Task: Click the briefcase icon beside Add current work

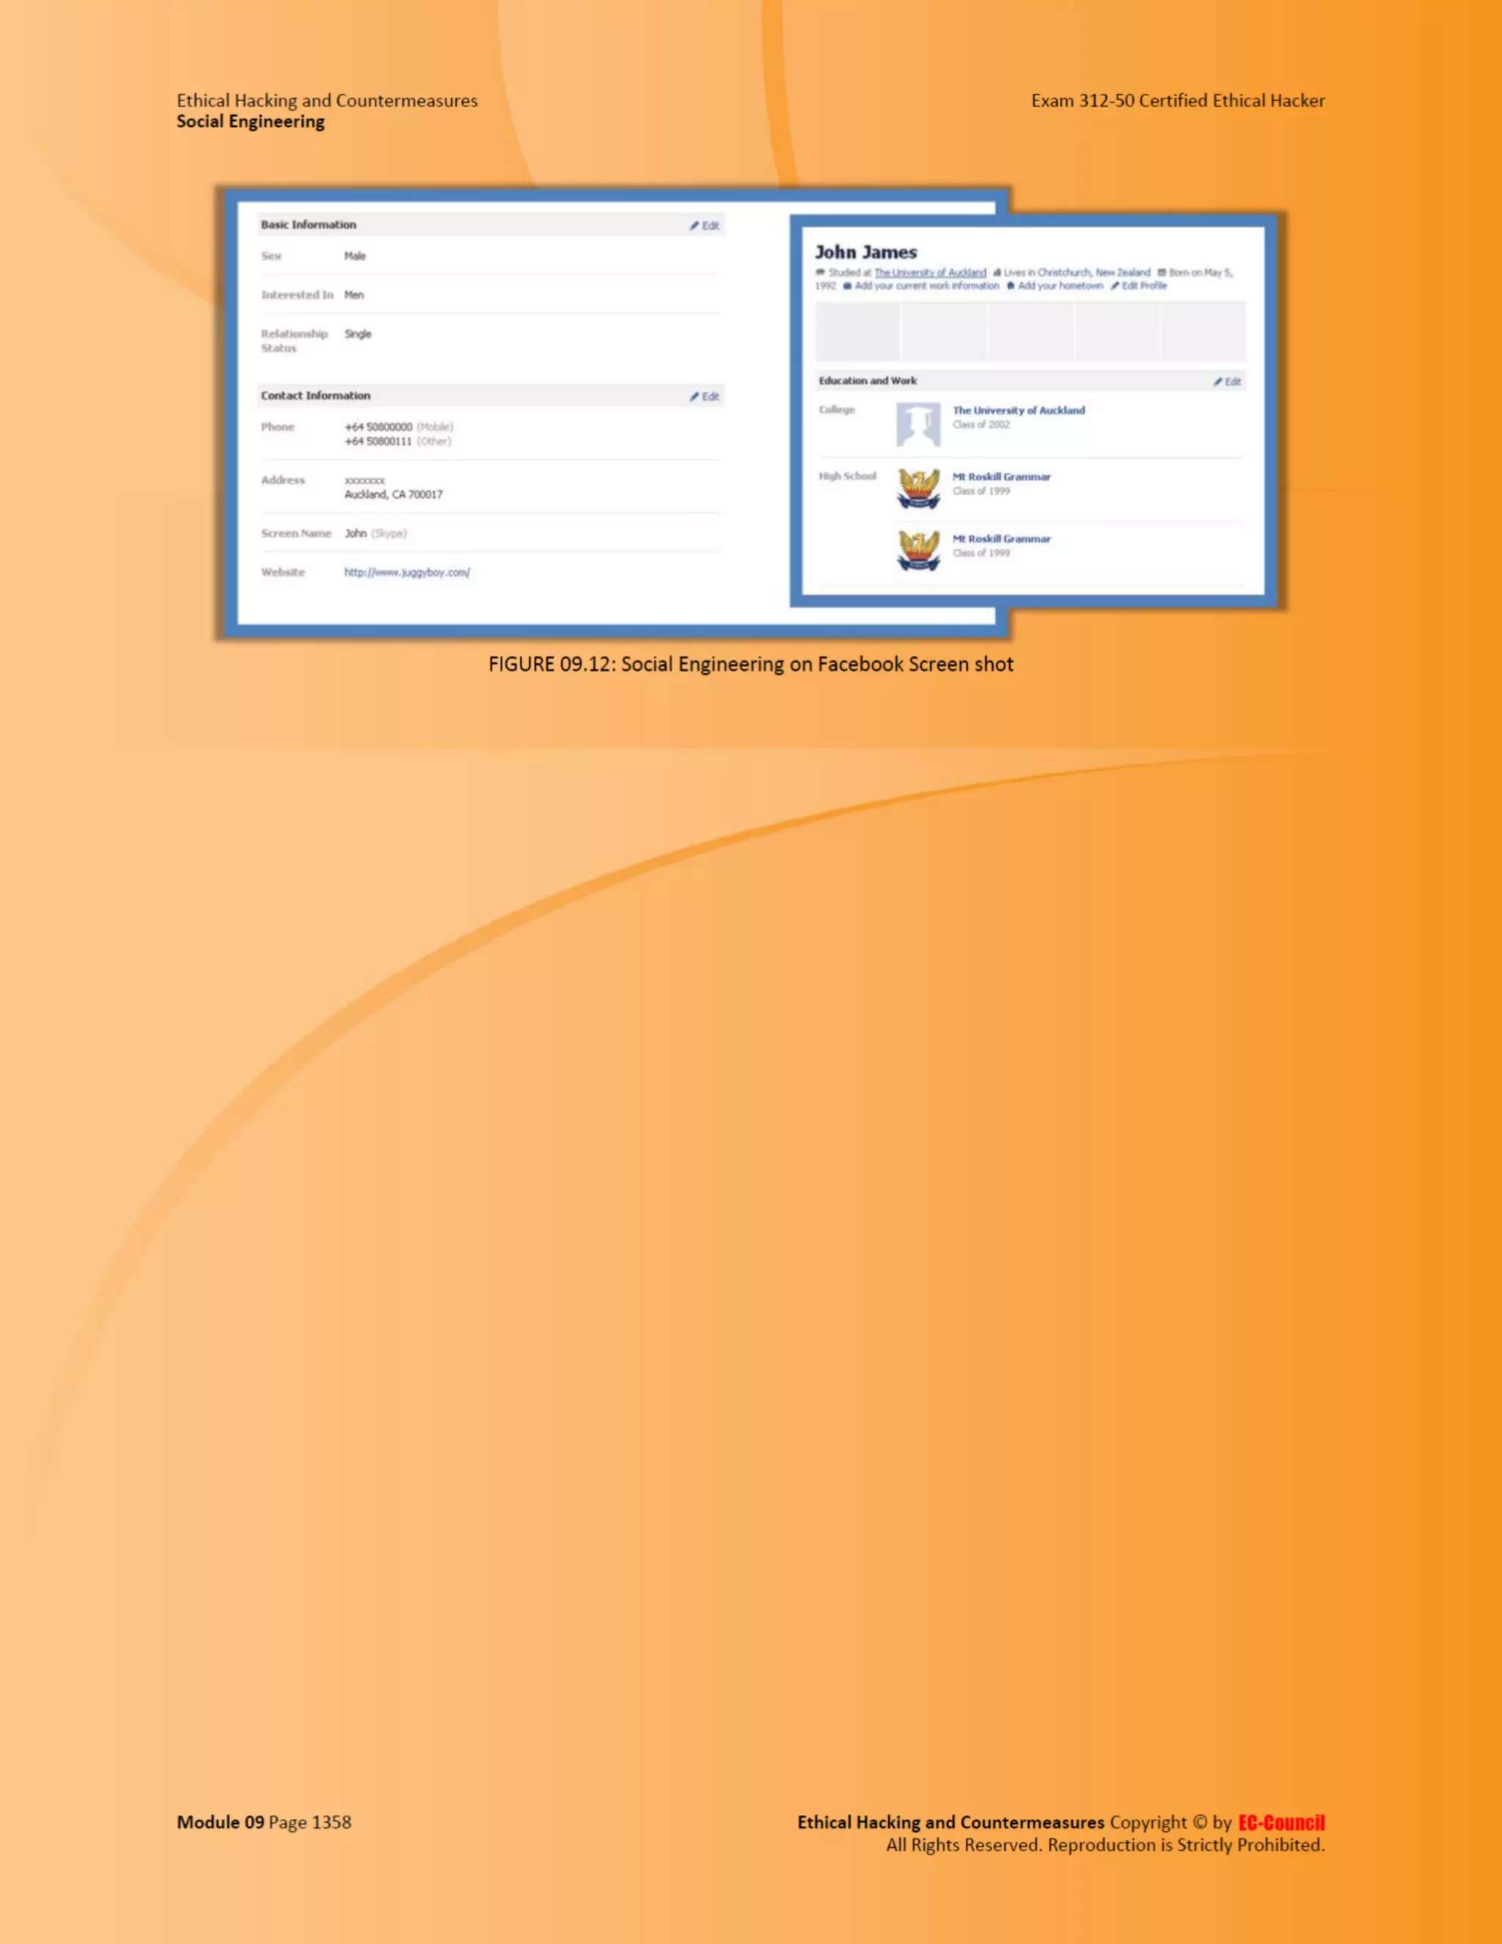Action: click(847, 285)
